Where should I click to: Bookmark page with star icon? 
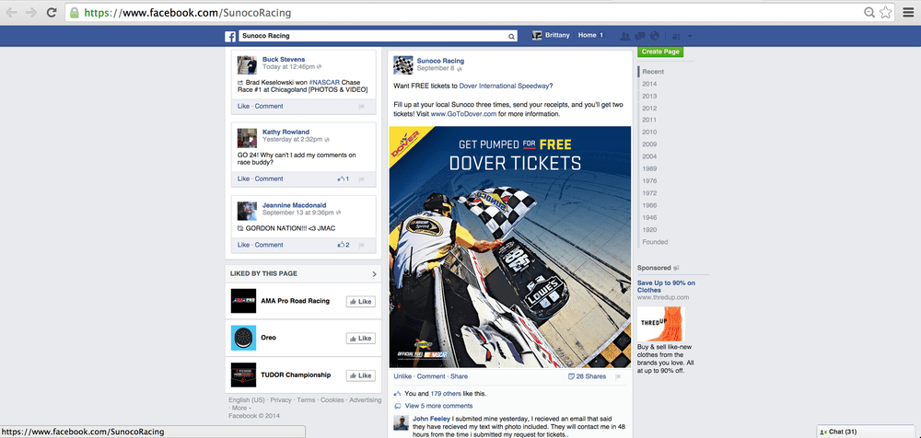point(885,12)
